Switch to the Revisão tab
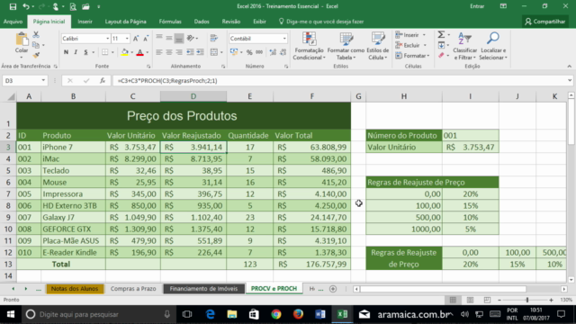Viewport: 576px width, 324px height. tap(231, 22)
